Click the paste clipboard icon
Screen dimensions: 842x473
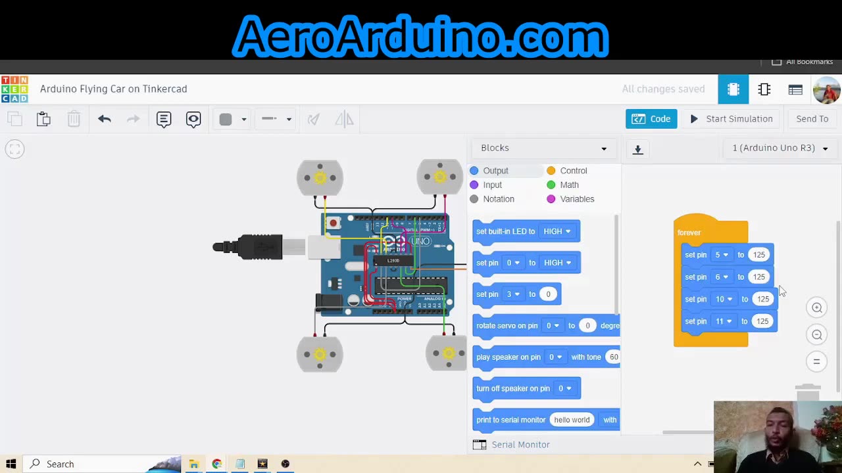43,119
